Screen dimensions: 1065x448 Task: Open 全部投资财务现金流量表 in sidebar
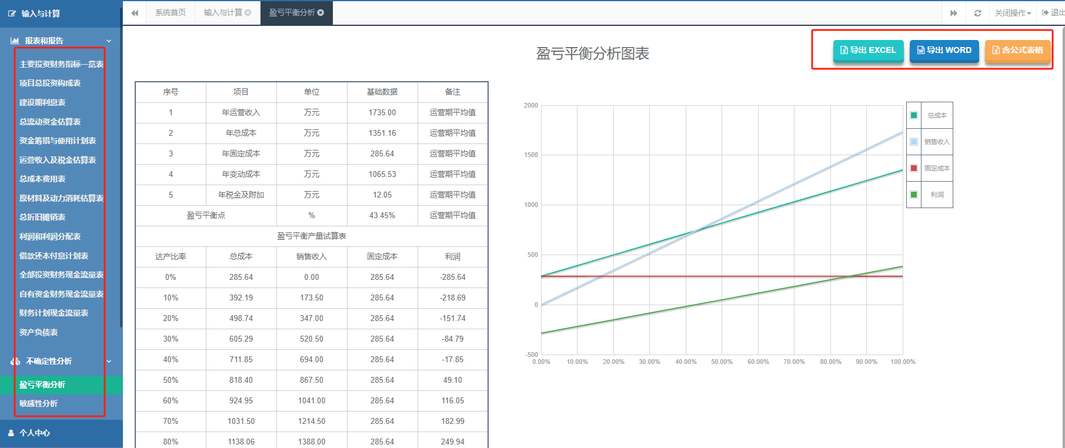pyautogui.click(x=61, y=275)
